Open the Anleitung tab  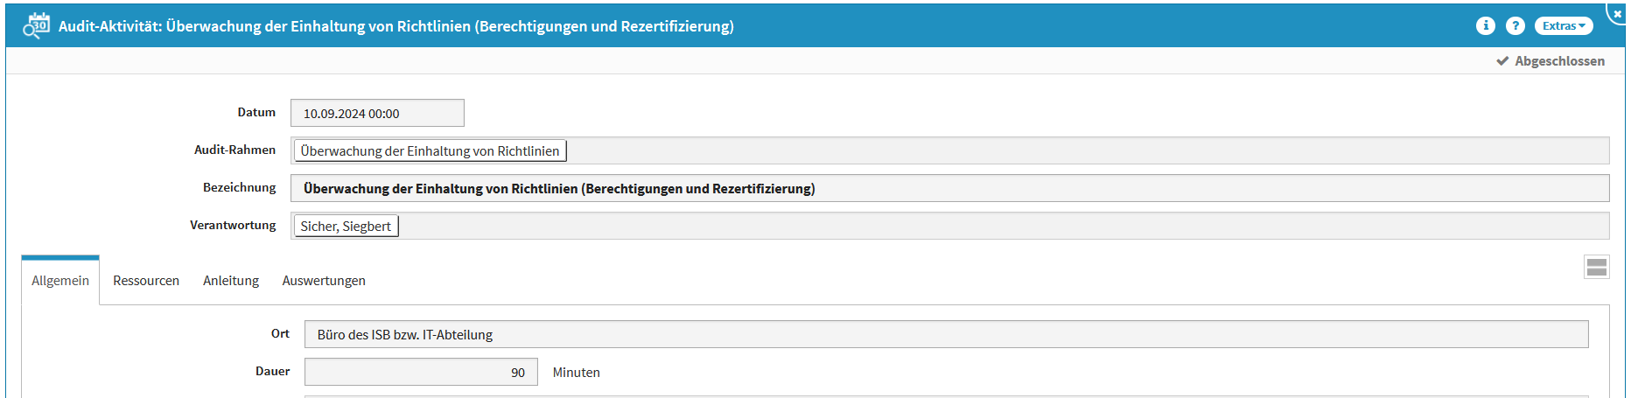(231, 281)
